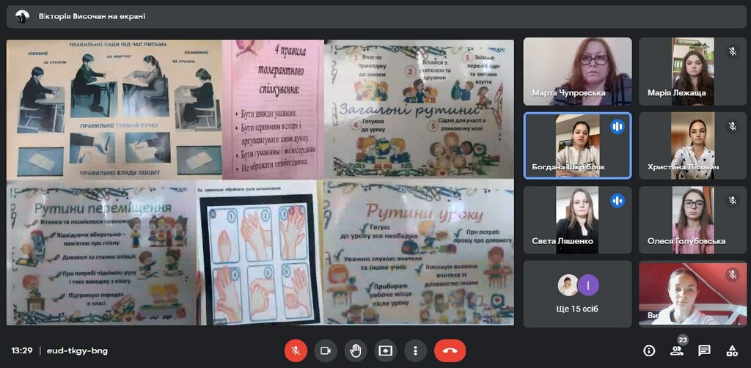This screenshot has height=368, width=751.
Task: Select the Марта Чупровська video tile
Action: [x=578, y=71]
